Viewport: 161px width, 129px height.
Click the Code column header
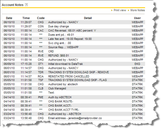tap(41, 18)
